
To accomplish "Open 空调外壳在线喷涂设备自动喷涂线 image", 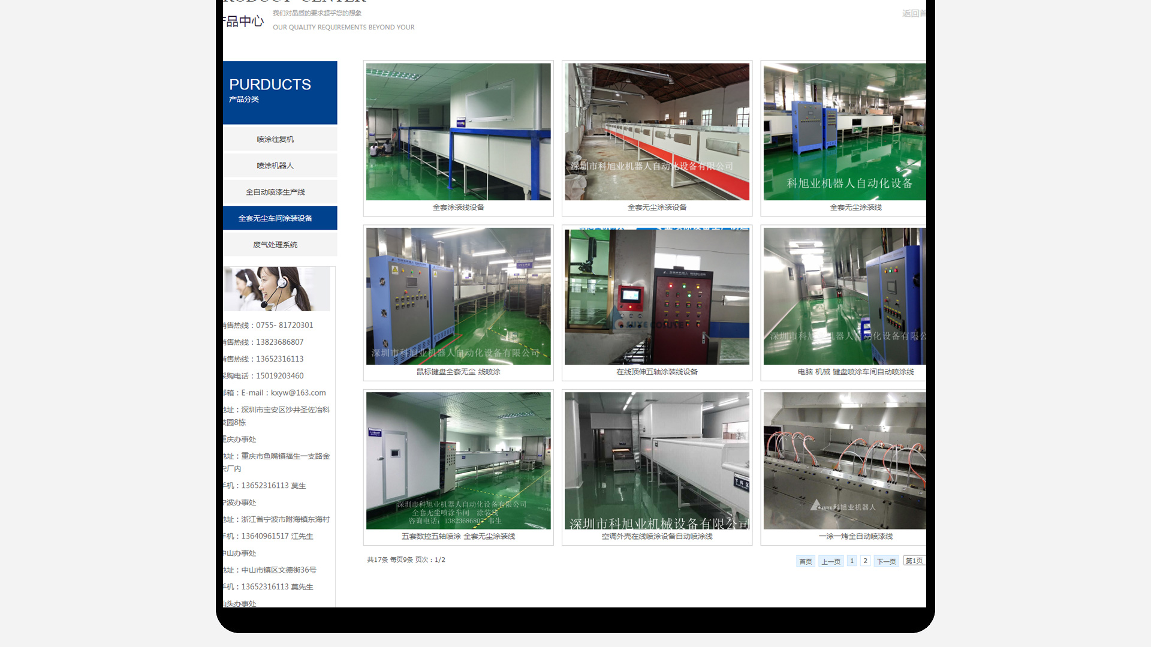I will pos(657,461).
